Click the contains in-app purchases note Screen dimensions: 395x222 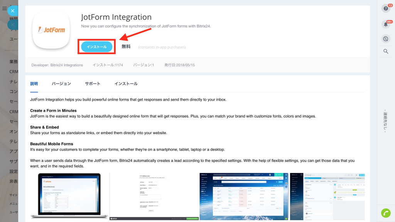point(162,47)
